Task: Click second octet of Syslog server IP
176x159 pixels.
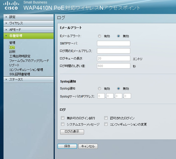Action: [110, 96]
